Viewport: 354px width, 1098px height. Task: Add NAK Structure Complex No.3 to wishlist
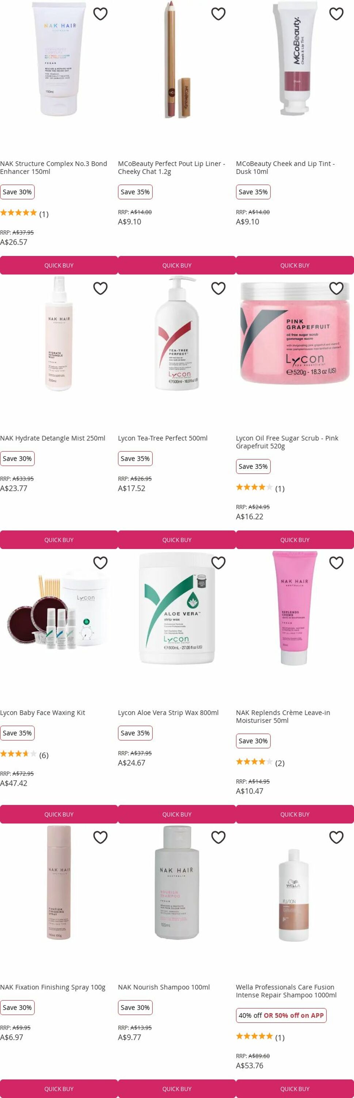pyautogui.click(x=100, y=14)
